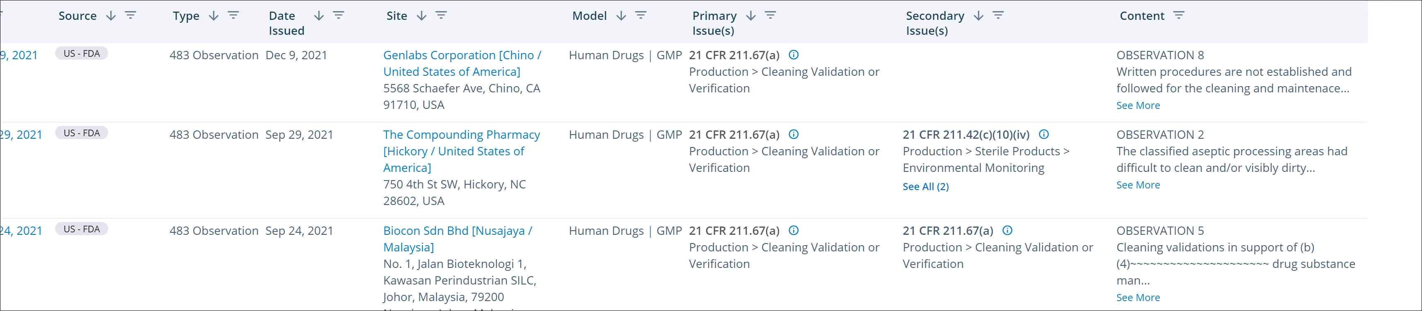The height and width of the screenshot is (311, 1422).
Task: Click 483 Observation in the Genlabs row
Action: point(214,55)
